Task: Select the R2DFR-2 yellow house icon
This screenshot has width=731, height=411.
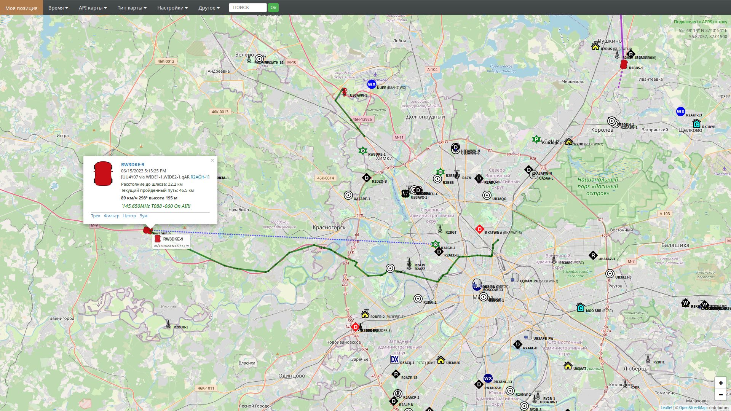Action: (365, 314)
